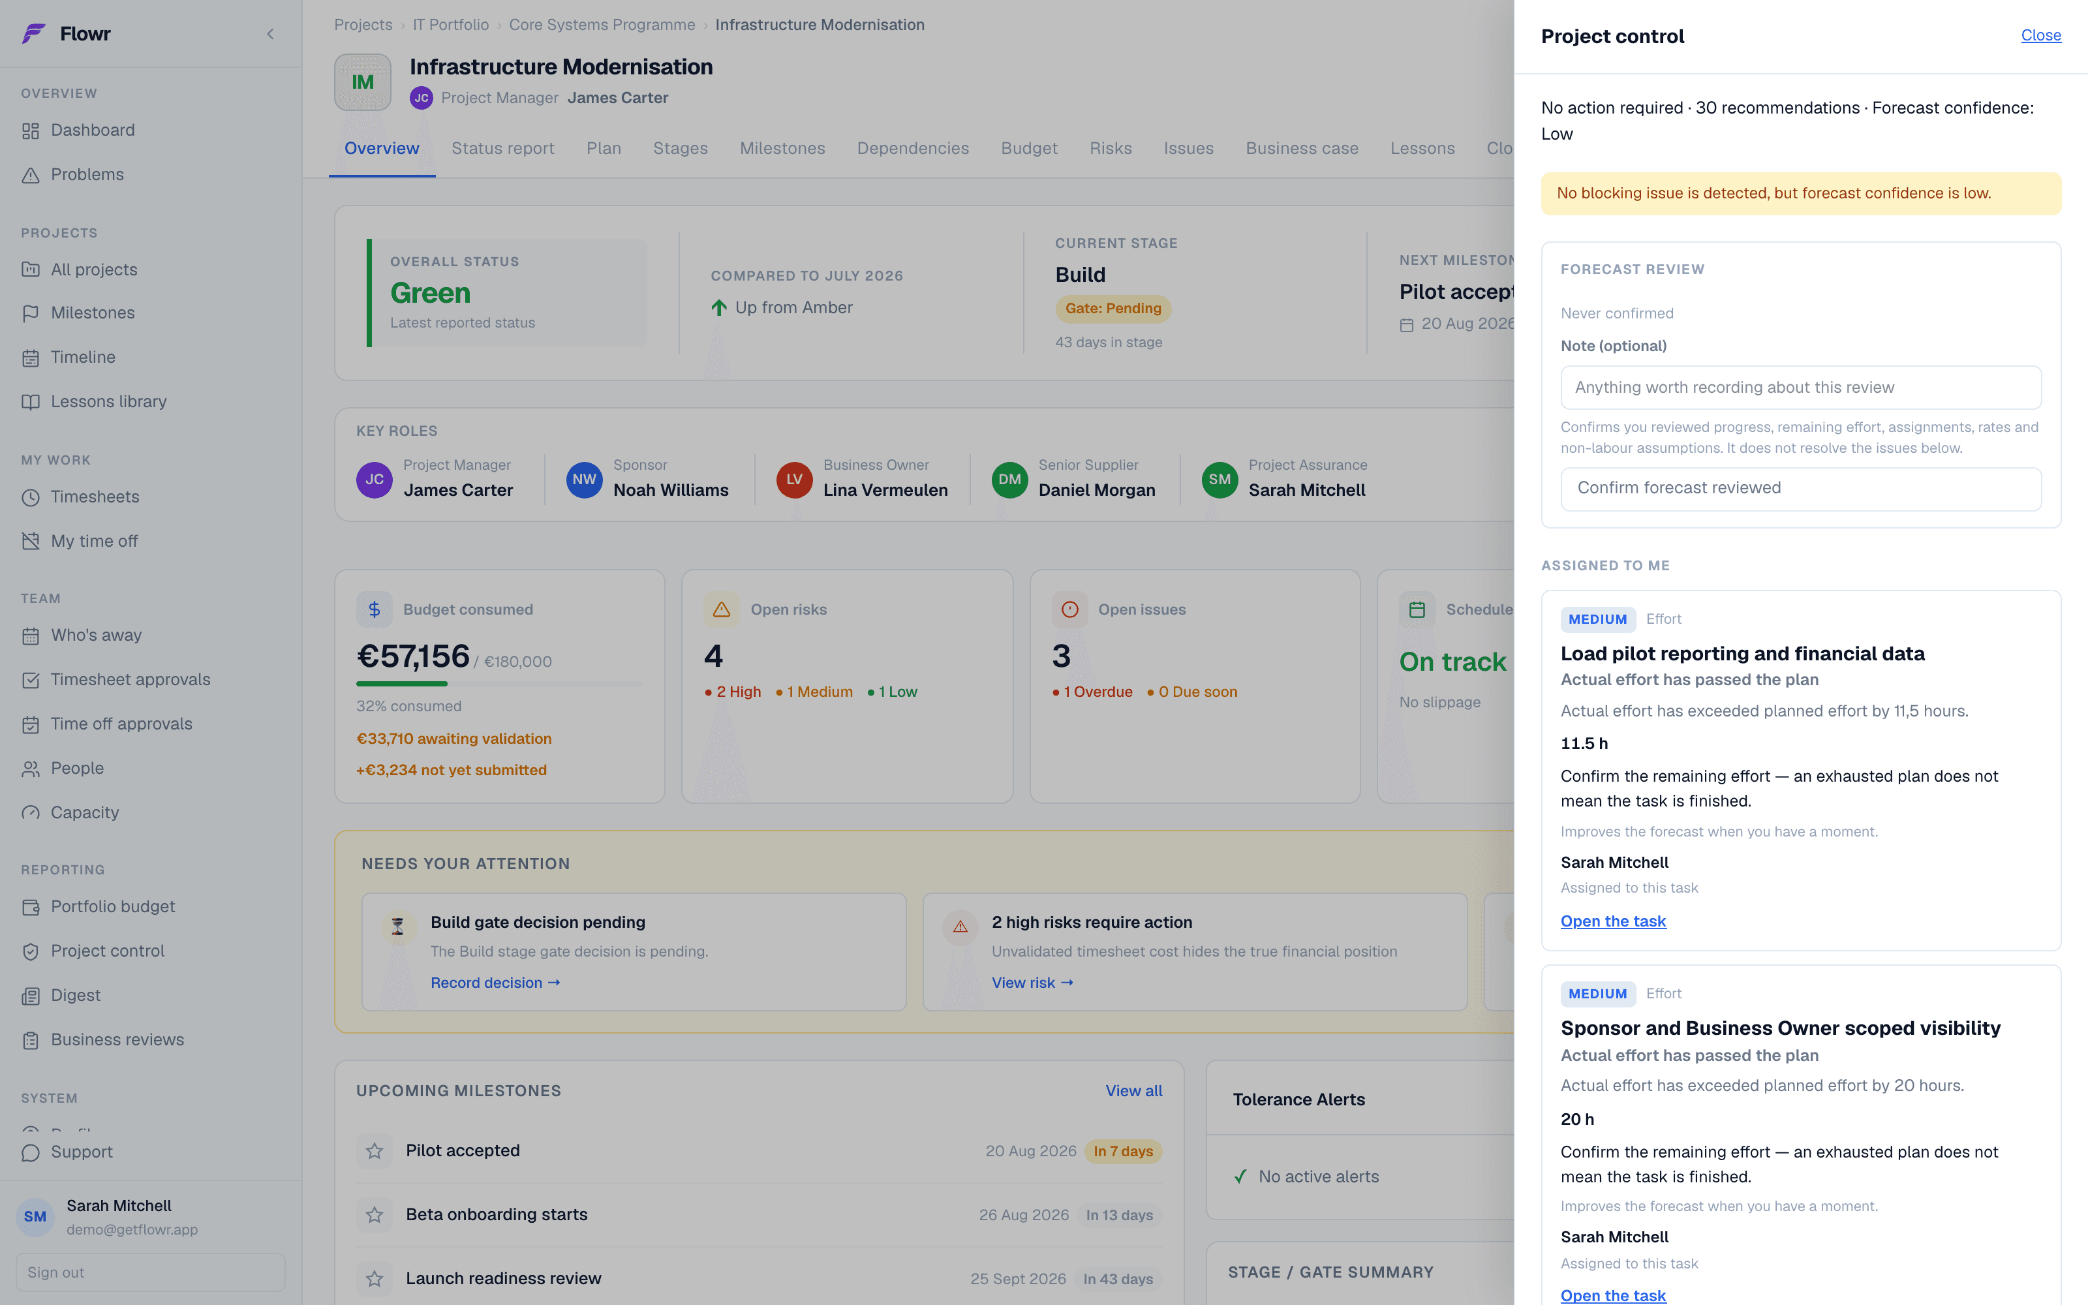
Task: Click View risk link
Action: 1033,983
